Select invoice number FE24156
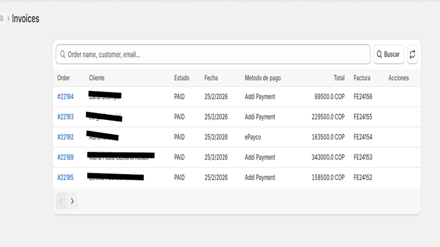Image resolution: width=440 pixels, height=247 pixels. [x=363, y=96]
